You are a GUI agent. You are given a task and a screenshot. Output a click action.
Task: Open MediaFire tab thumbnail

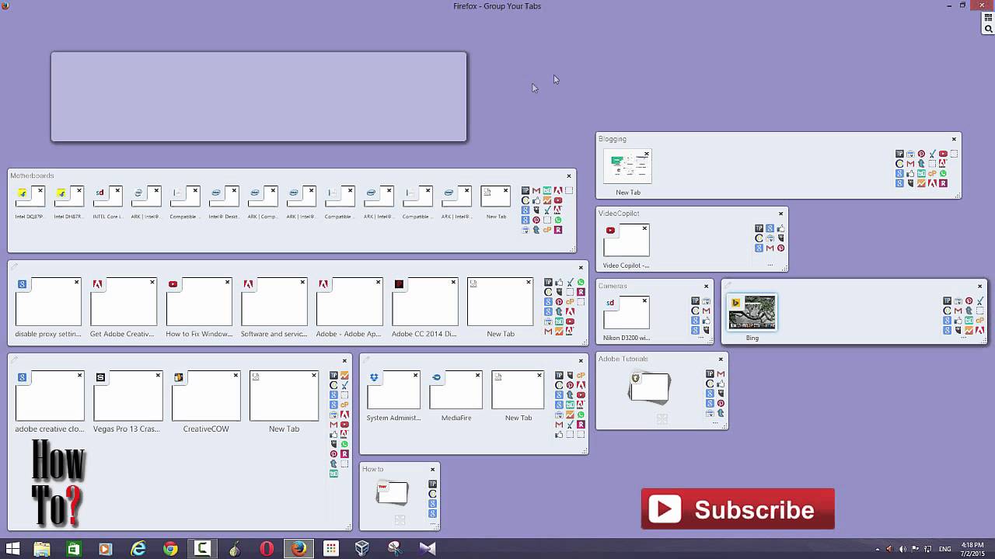(456, 390)
